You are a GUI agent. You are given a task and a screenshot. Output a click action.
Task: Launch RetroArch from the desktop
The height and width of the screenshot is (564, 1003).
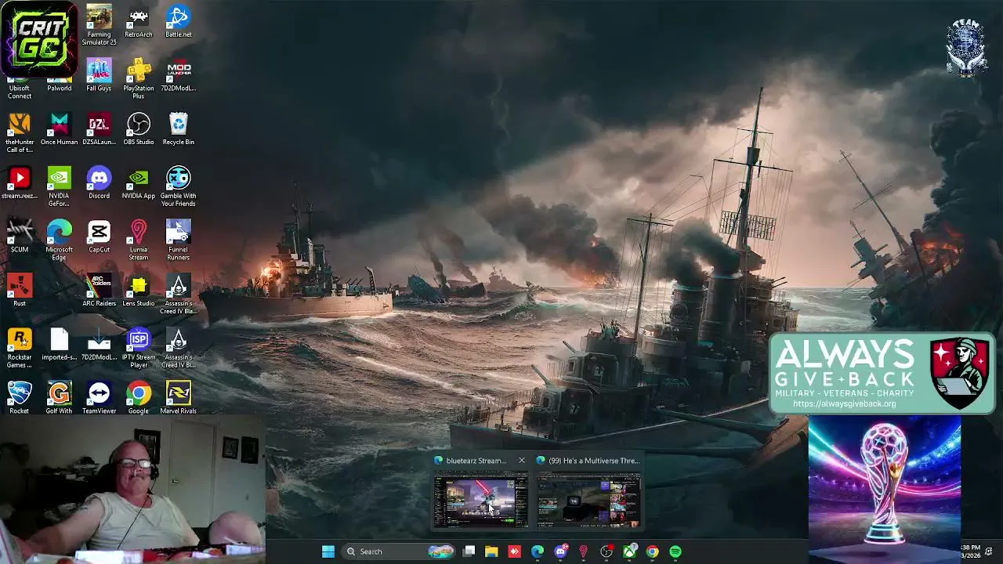pos(139,22)
